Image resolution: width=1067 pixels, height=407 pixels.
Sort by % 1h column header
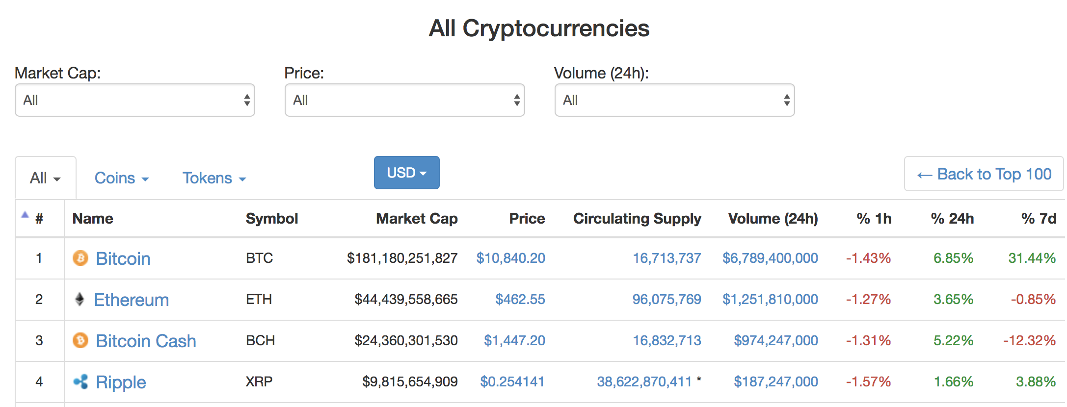pos(874,219)
